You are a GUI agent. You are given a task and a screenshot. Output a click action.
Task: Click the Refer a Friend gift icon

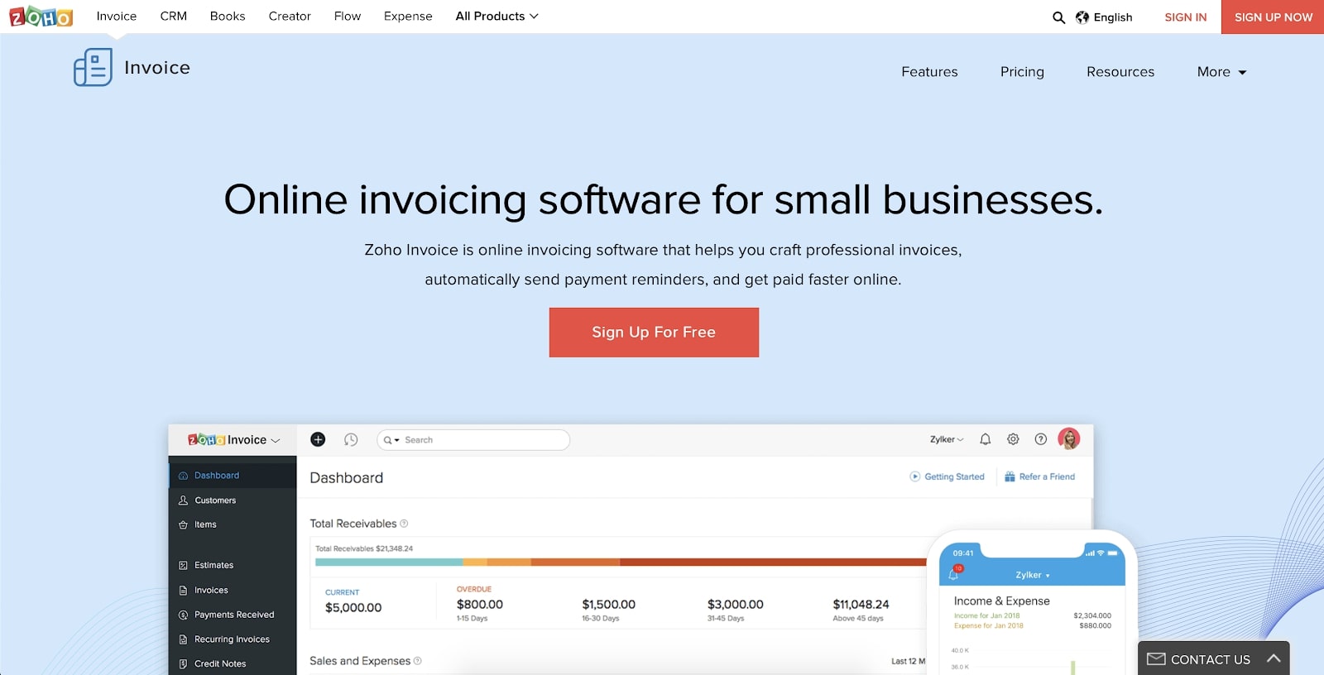coord(1010,476)
